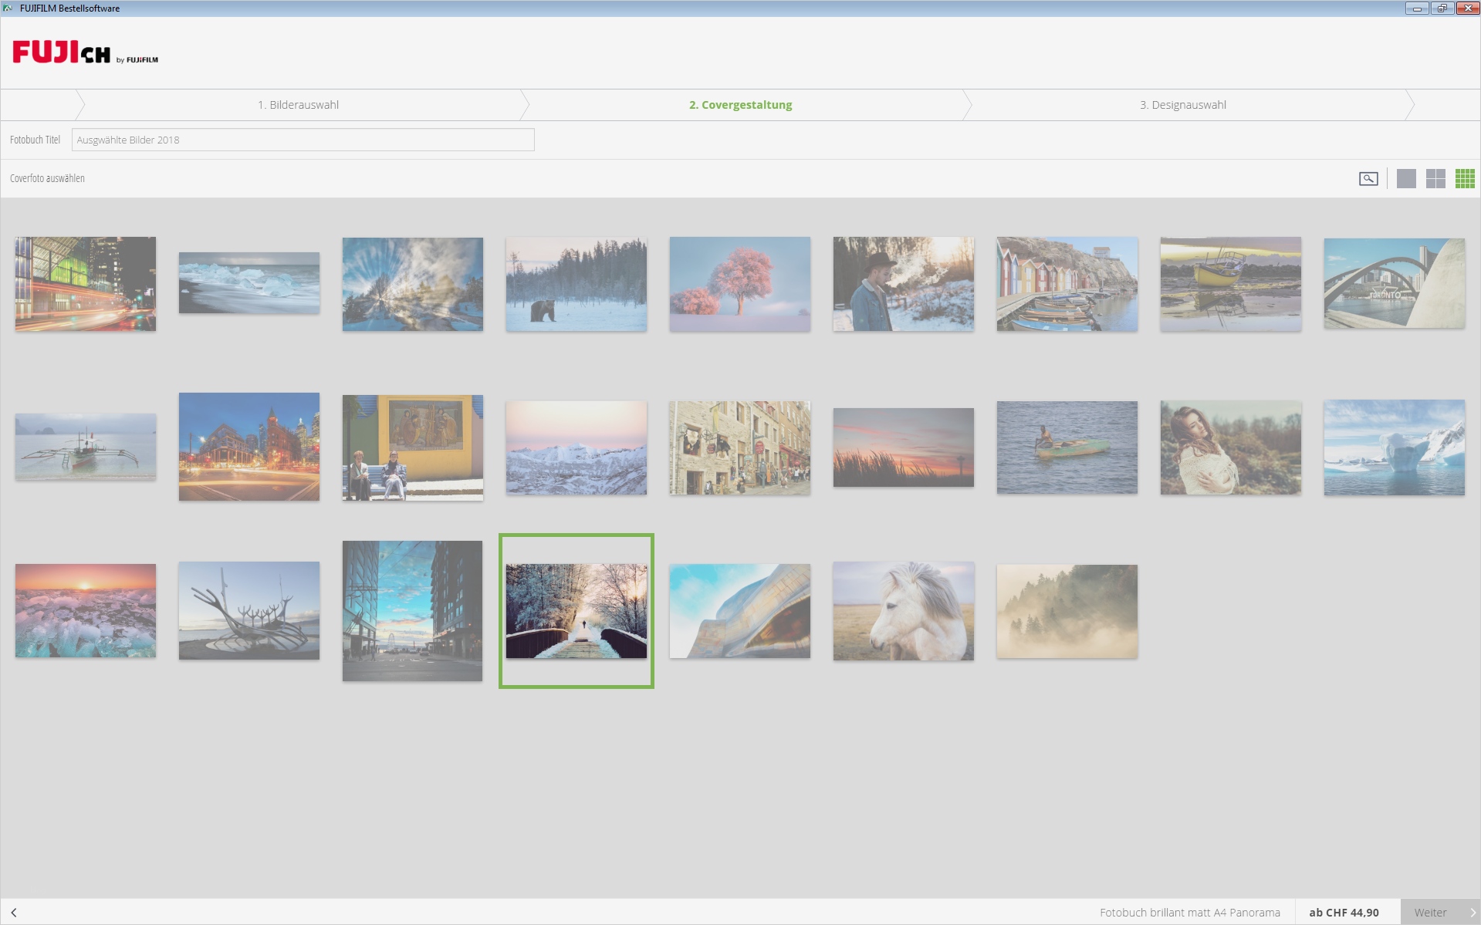Pick the bear in snowy forest photo

coord(577,284)
